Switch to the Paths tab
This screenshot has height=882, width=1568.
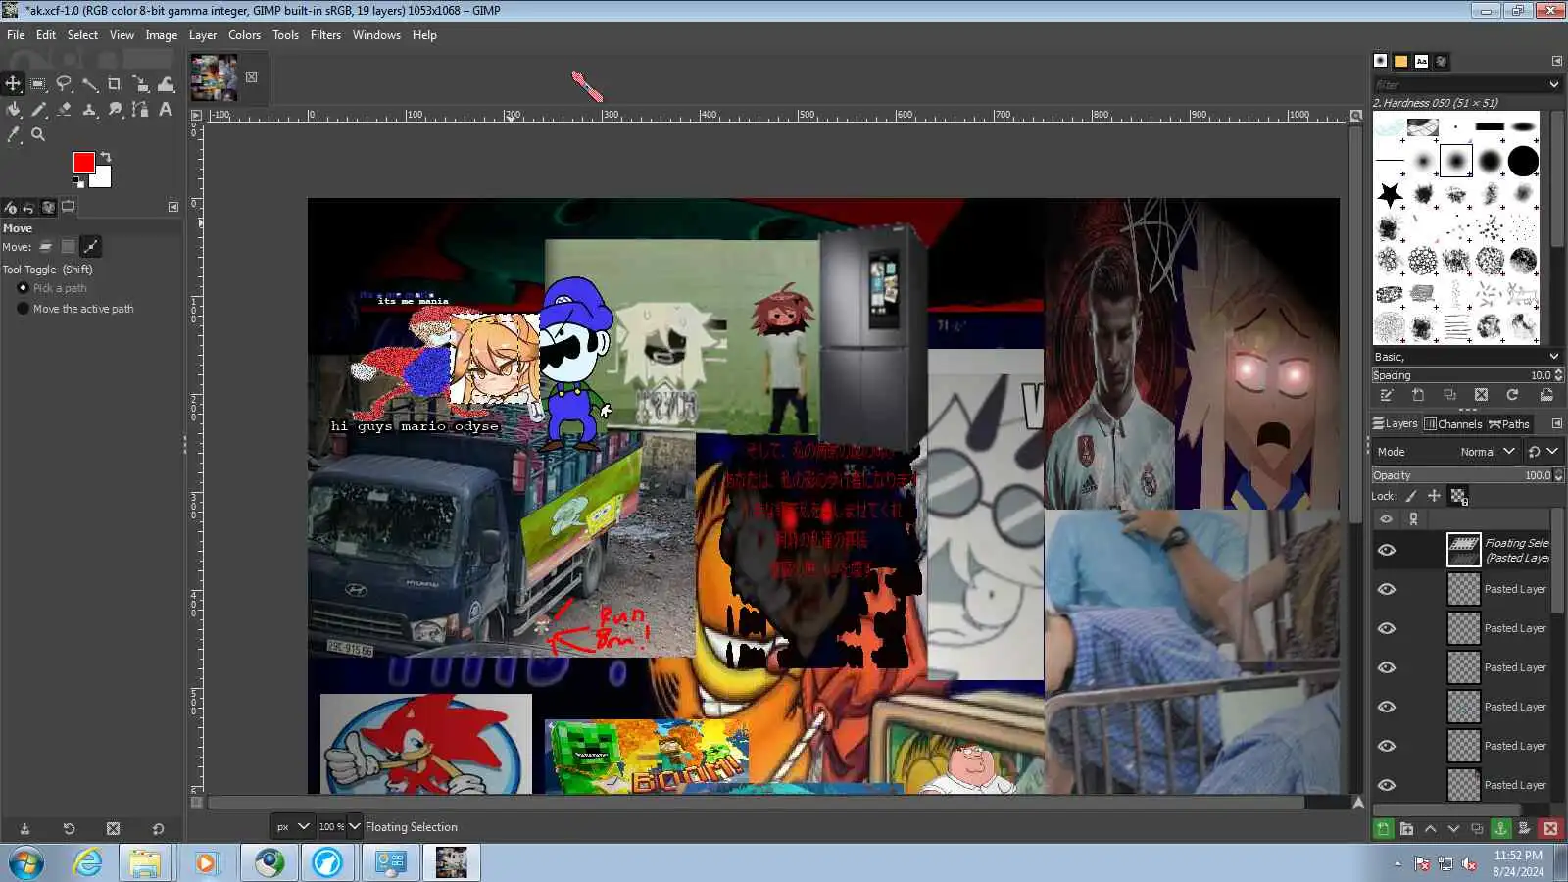coord(1509,424)
